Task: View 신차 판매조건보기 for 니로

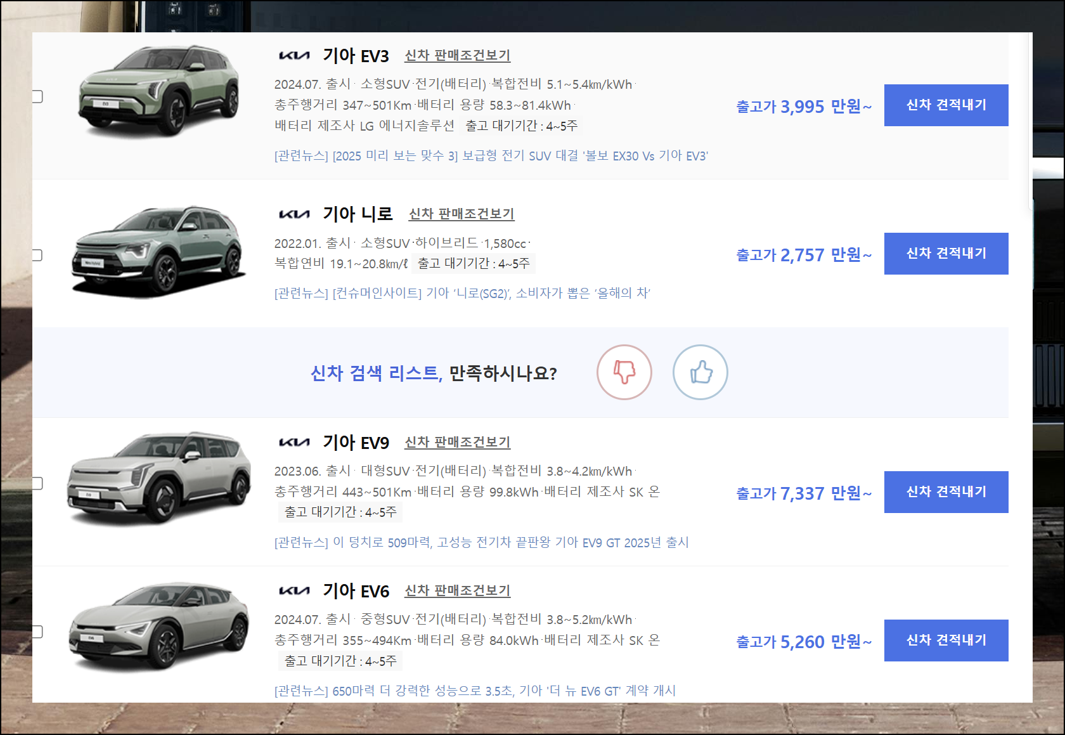Action: tap(461, 214)
